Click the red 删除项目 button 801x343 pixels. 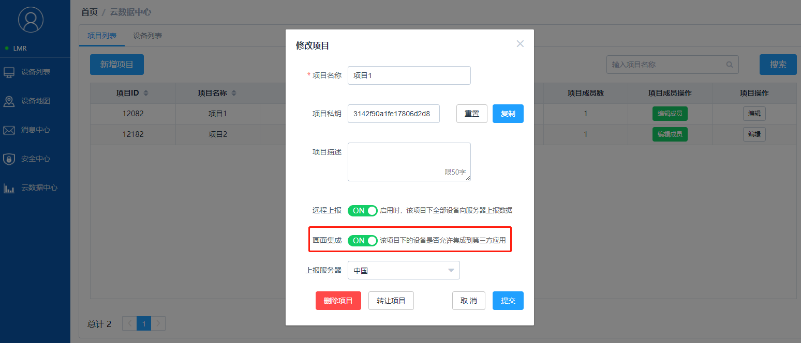(338, 301)
